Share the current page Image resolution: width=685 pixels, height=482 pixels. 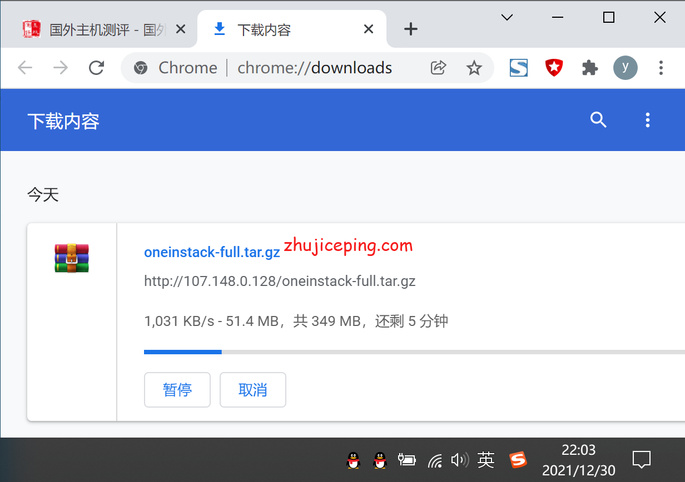(438, 67)
